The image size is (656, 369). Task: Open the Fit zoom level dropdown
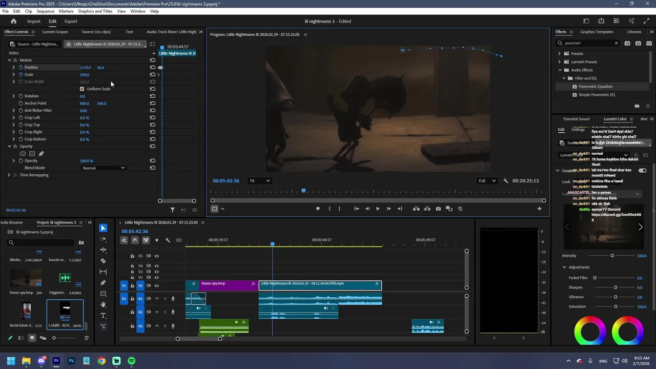point(259,181)
